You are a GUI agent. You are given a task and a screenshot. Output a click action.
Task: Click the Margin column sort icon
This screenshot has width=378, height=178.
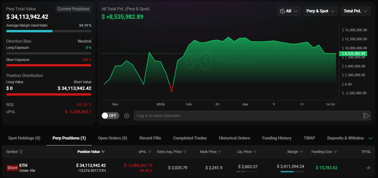point(301,152)
